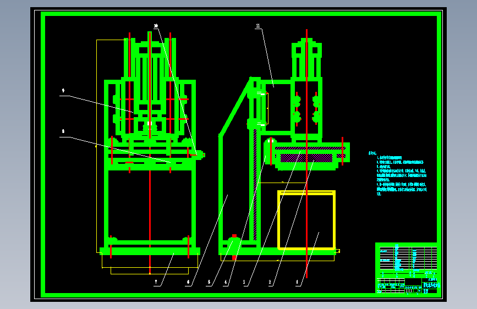The width and height of the screenshot is (477, 309).
Task: Click part callout number 11
Action: (x=258, y=26)
